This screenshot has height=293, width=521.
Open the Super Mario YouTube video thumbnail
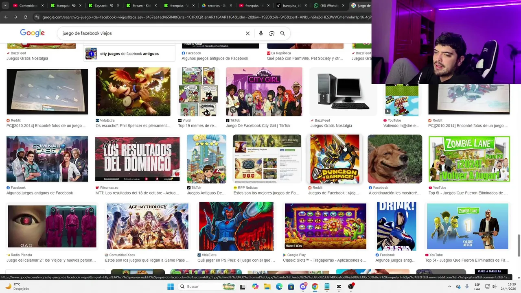[402, 100]
